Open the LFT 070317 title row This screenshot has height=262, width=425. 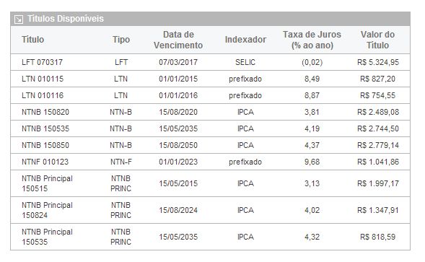[x=210, y=62]
